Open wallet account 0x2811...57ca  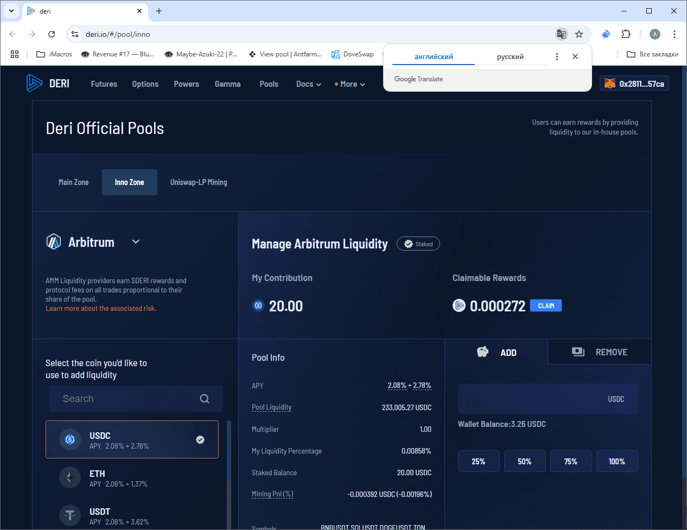[634, 84]
